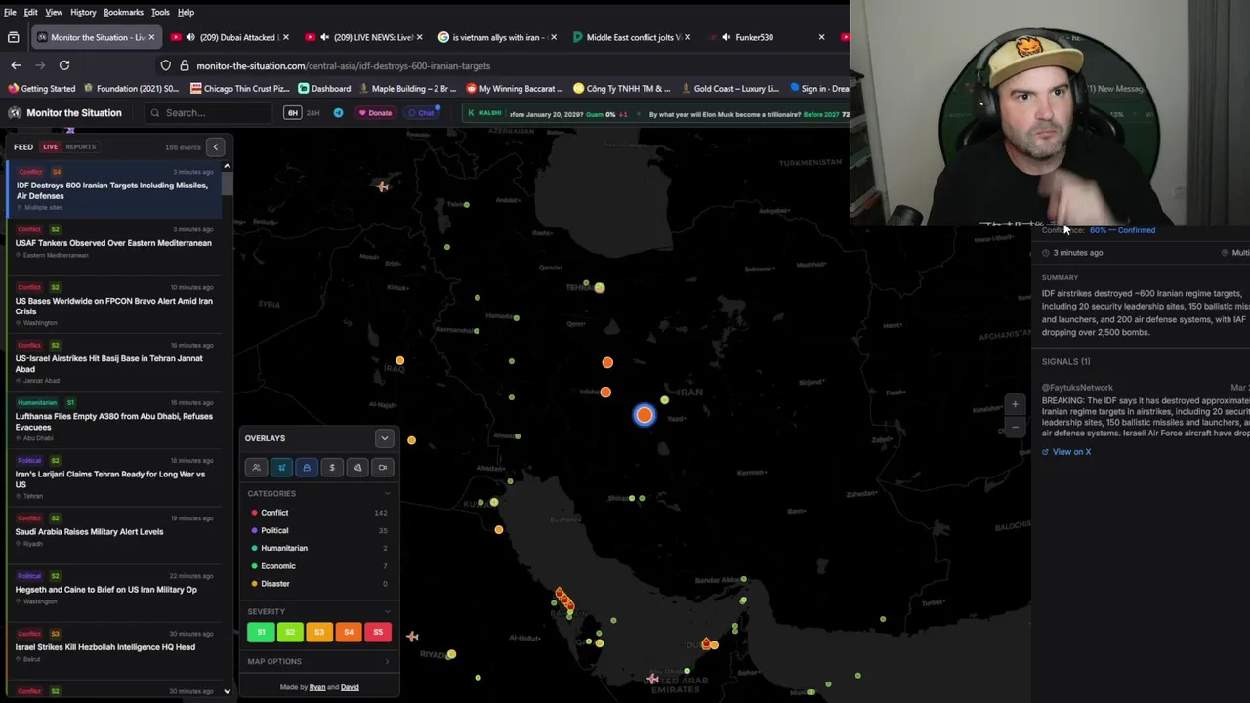This screenshot has height=703, width=1250.
Task: Click the highlighted blue-ringed map marker
Action: [644, 415]
